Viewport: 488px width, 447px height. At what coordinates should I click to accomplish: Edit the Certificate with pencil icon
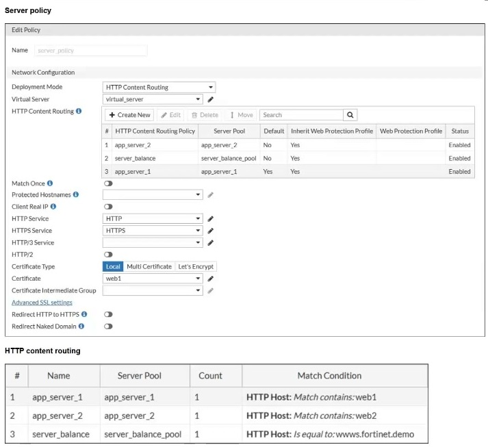coord(210,279)
